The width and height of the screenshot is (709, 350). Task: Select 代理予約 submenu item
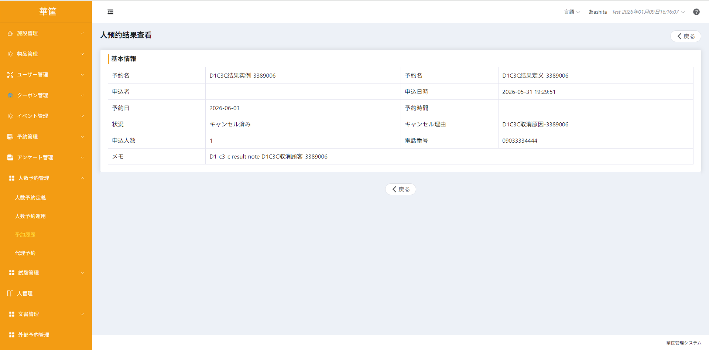[25, 253]
